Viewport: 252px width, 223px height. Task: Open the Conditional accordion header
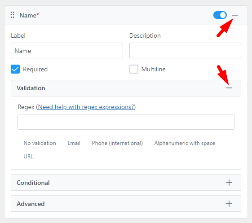click(126, 183)
